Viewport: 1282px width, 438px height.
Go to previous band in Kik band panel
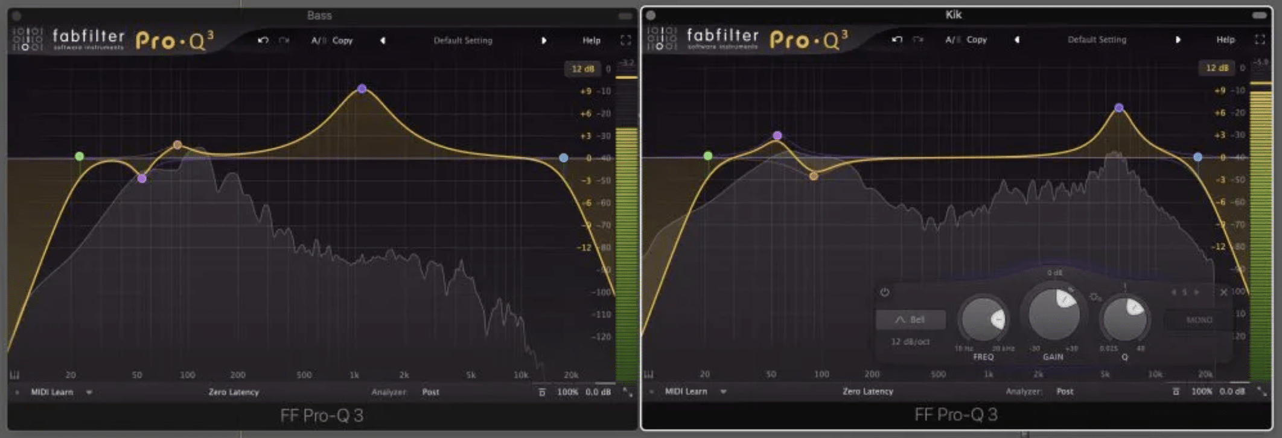point(1173,292)
